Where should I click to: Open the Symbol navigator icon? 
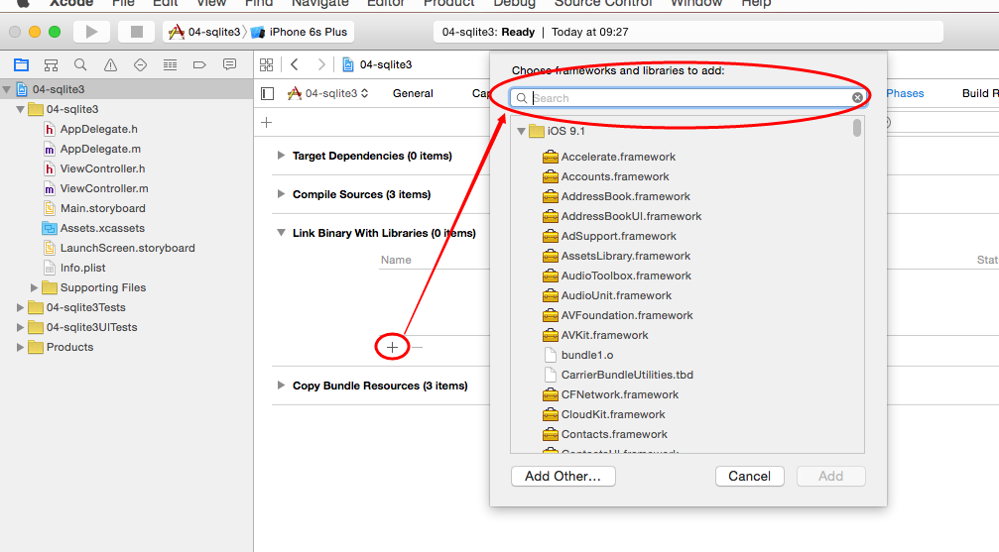tap(51, 65)
